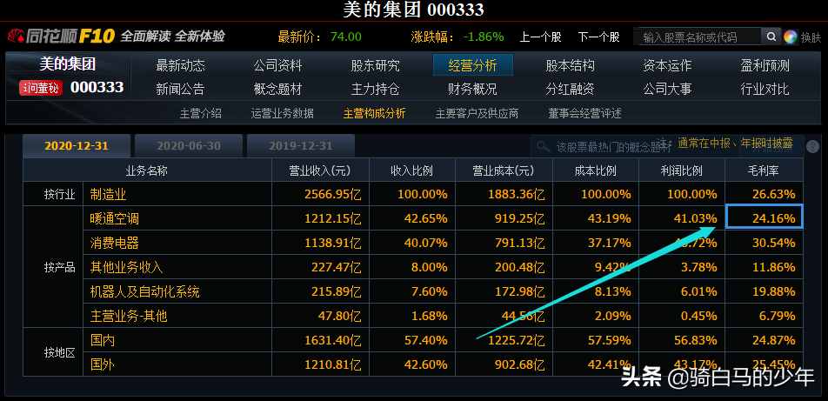This screenshot has width=828, height=401.
Task: Click the 营业成本(元) column header
Action: [504, 170]
